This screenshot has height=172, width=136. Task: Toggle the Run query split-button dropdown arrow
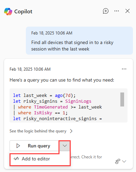click(x=65, y=146)
